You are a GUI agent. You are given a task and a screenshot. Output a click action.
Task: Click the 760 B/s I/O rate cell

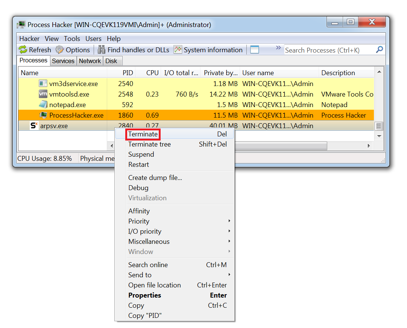pos(187,94)
